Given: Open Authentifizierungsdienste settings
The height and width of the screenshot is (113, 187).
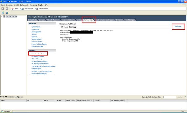Looking at the screenshot, I should pos(39,61).
